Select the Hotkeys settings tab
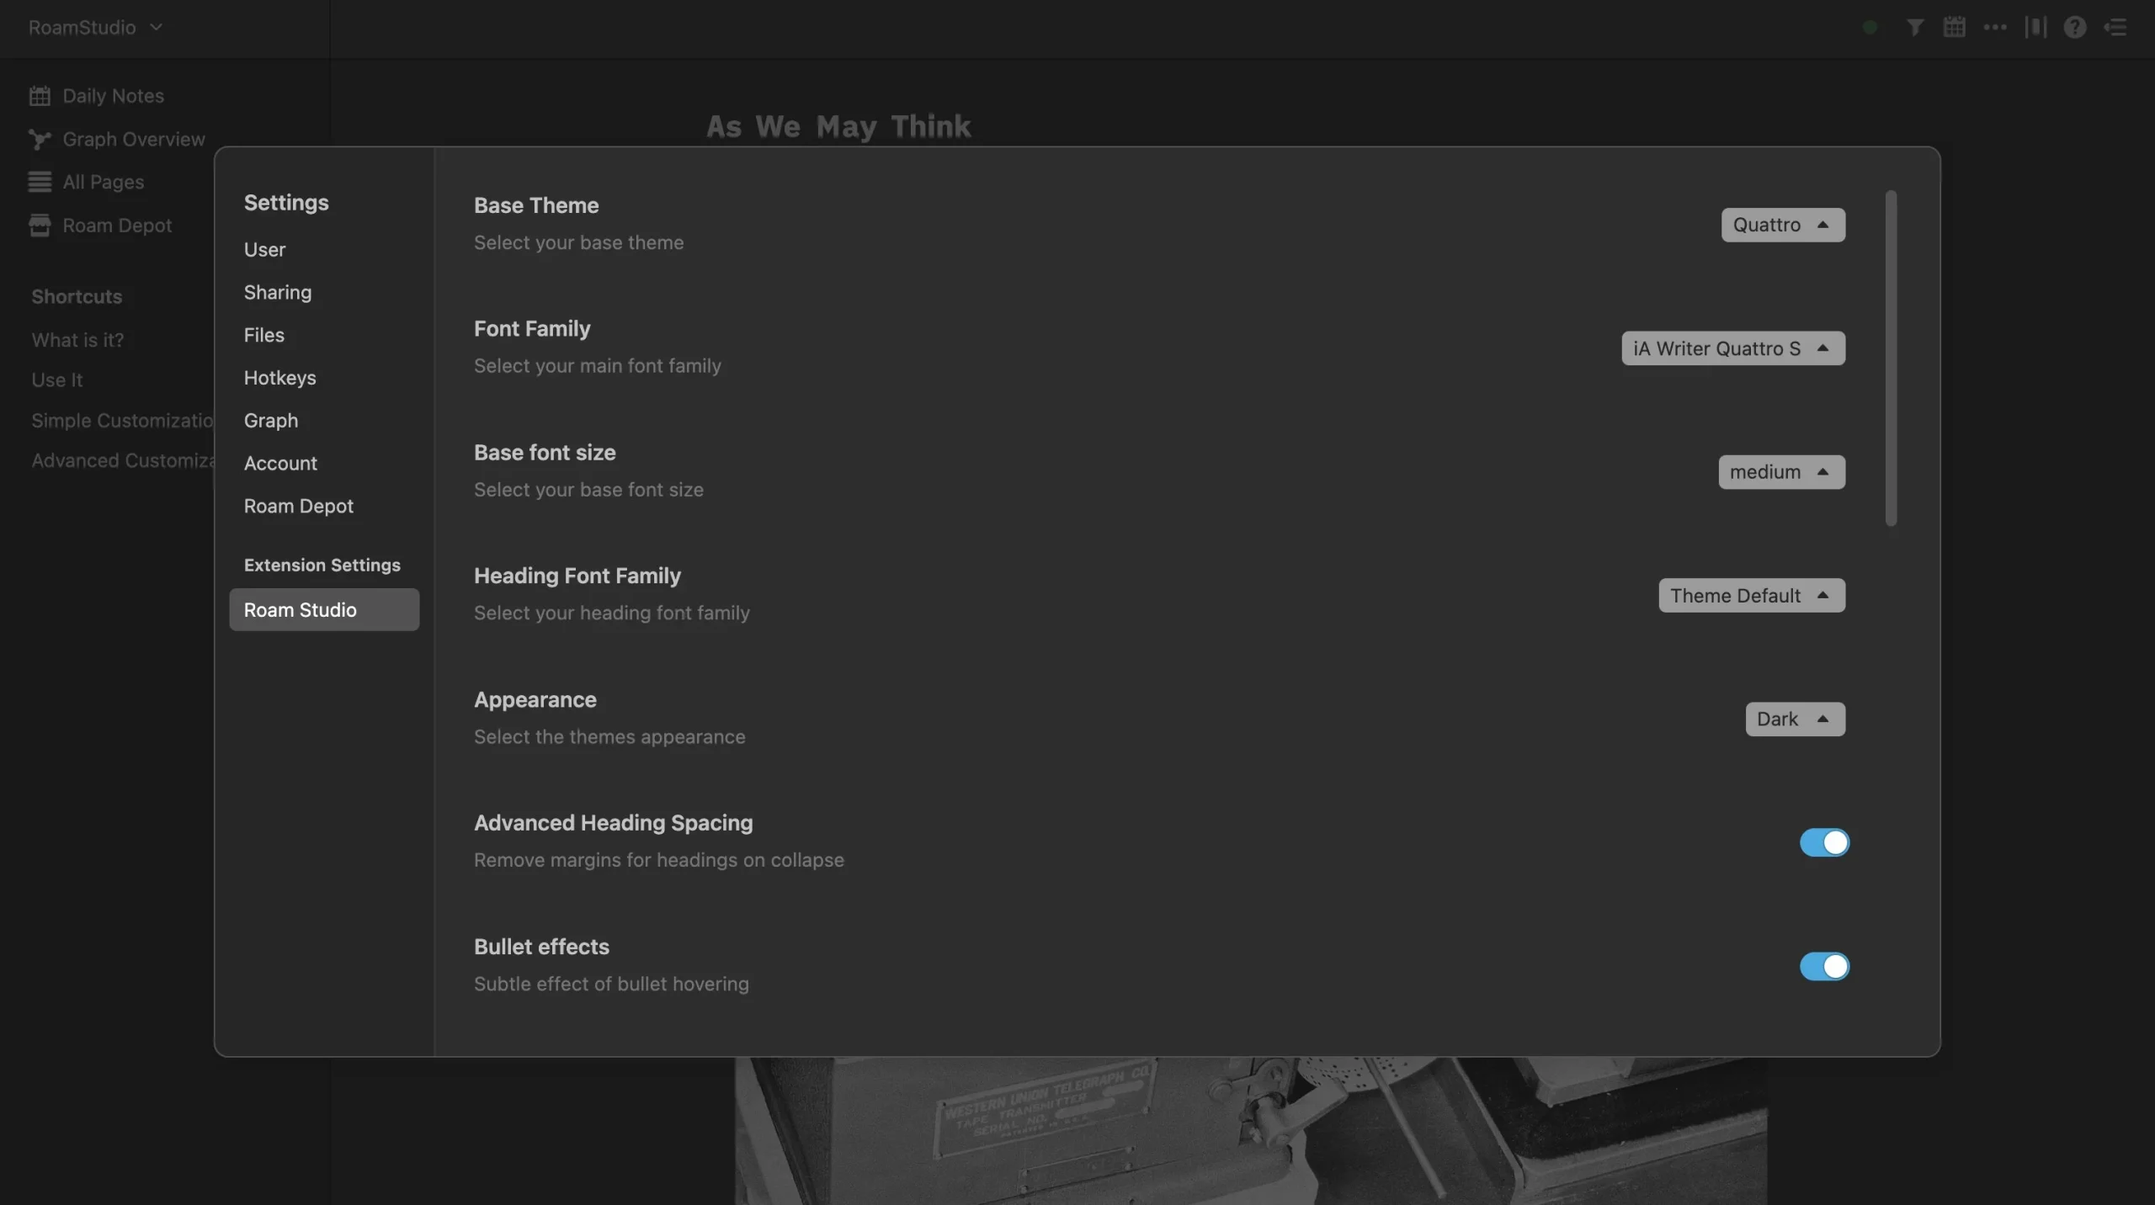Viewport: 2155px width, 1205px height. tap(279, 378)
